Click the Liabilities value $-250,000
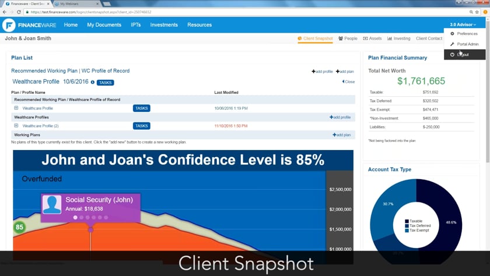The width and height of the screenshot is (490, 276). (431, 127)
